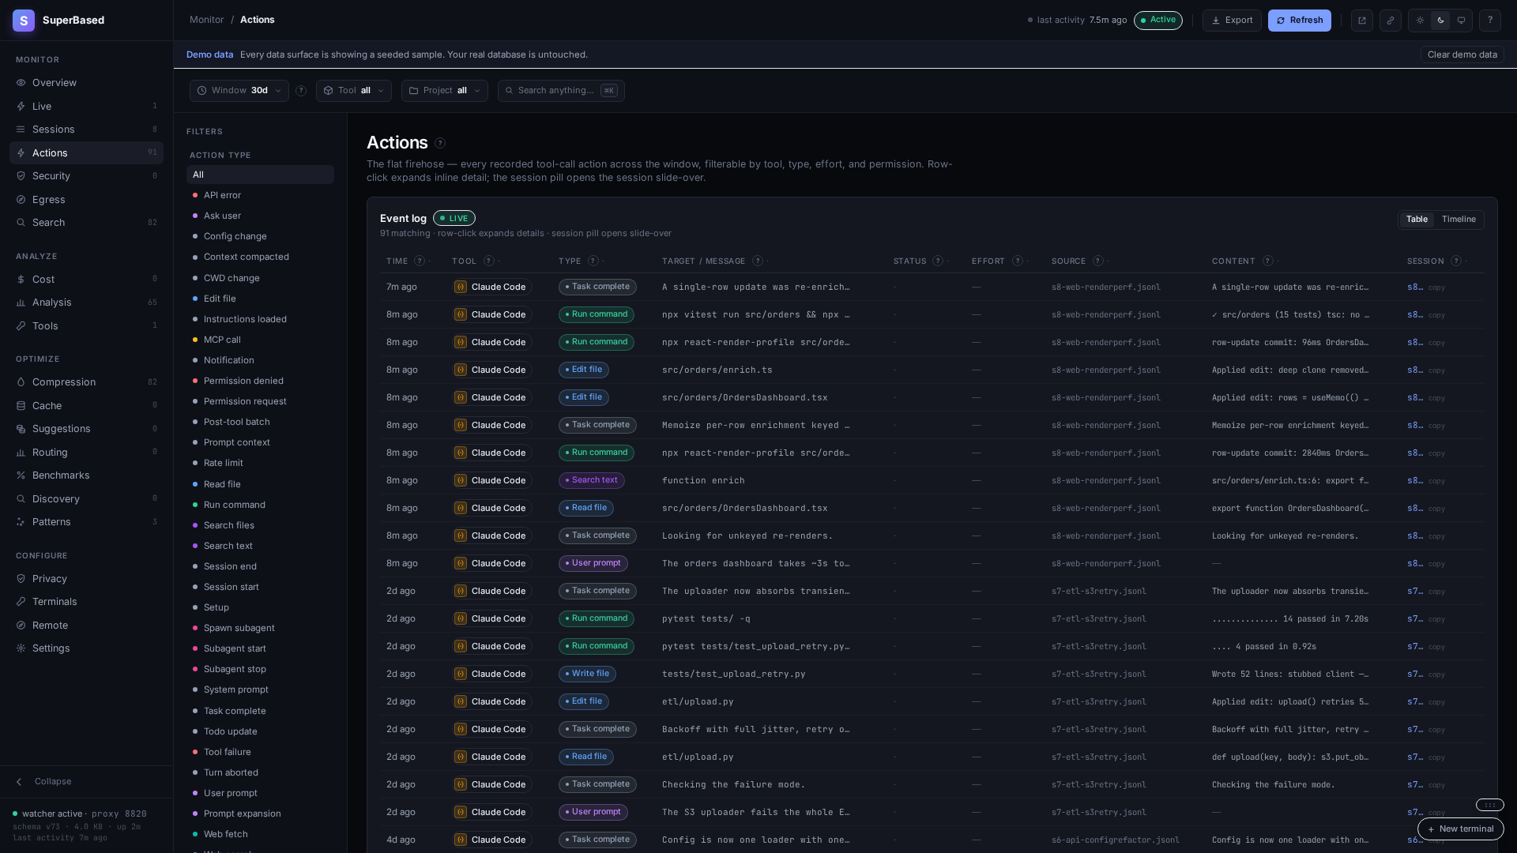Viewport: 1517px width, 853px height.
Task: Go to Overview in sidebar
Action: click(x=86, y=83)
